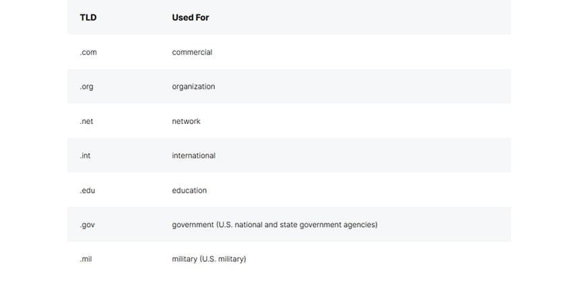This screenshot has height=283, width=586.
Task: Click the organization description cell
Action: pyautogui.click(x=193, y=87)
